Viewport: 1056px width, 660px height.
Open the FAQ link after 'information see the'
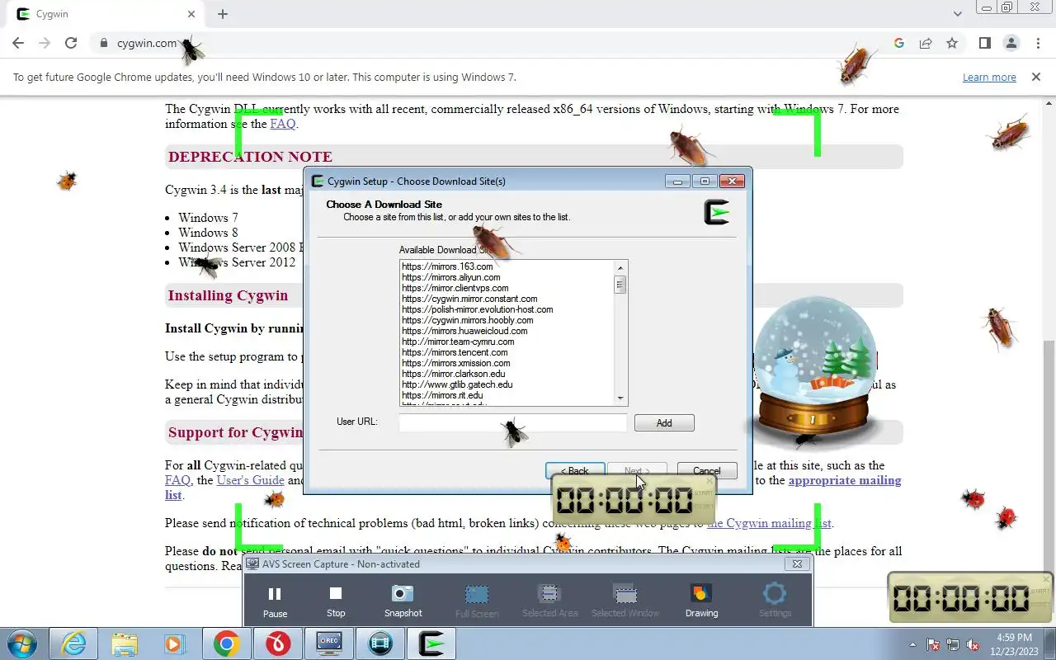[282, 124]
